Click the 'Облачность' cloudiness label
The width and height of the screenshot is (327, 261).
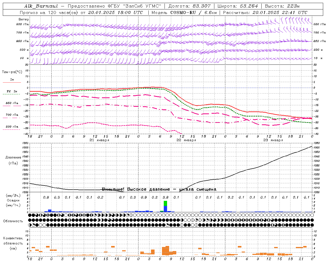13,221
